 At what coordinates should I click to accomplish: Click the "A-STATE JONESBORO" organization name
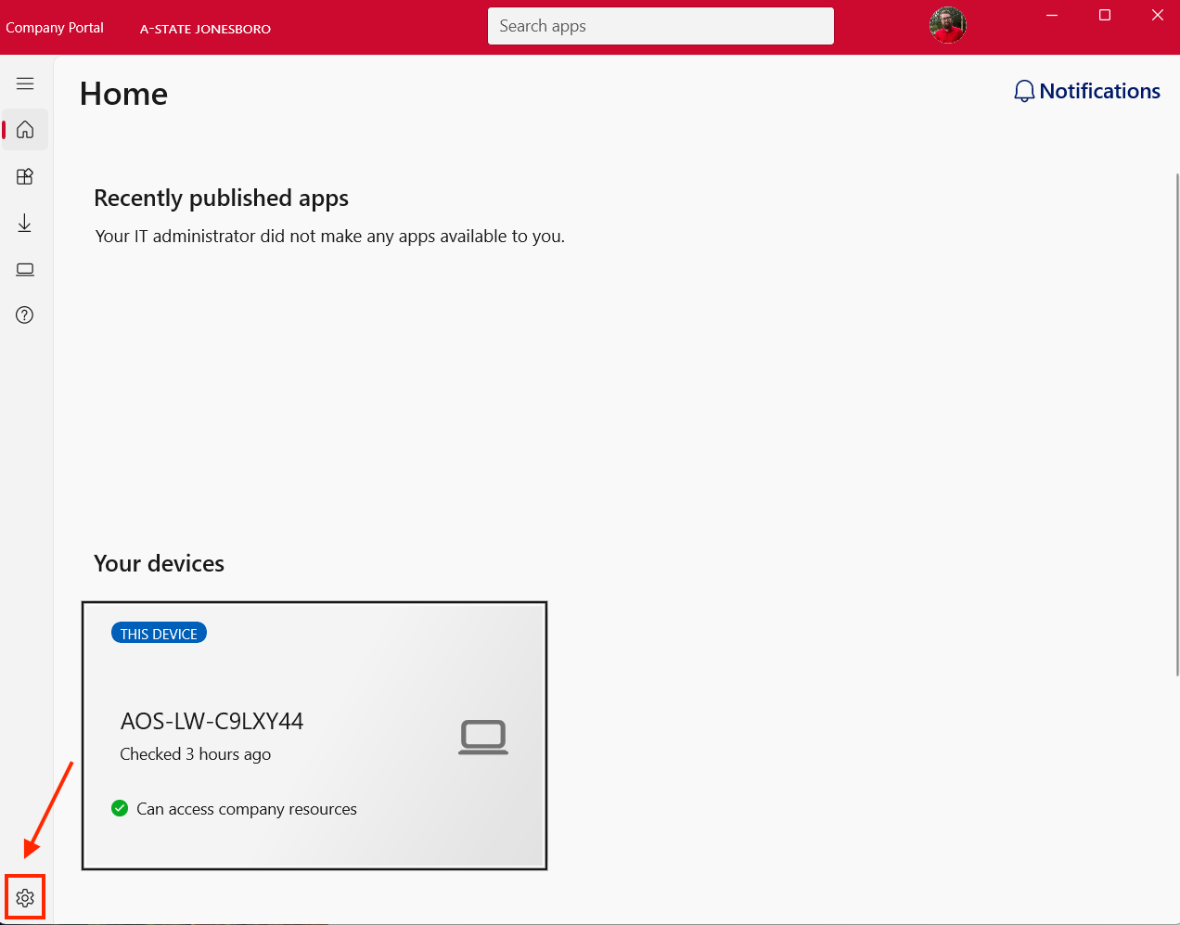pos(205,29)
